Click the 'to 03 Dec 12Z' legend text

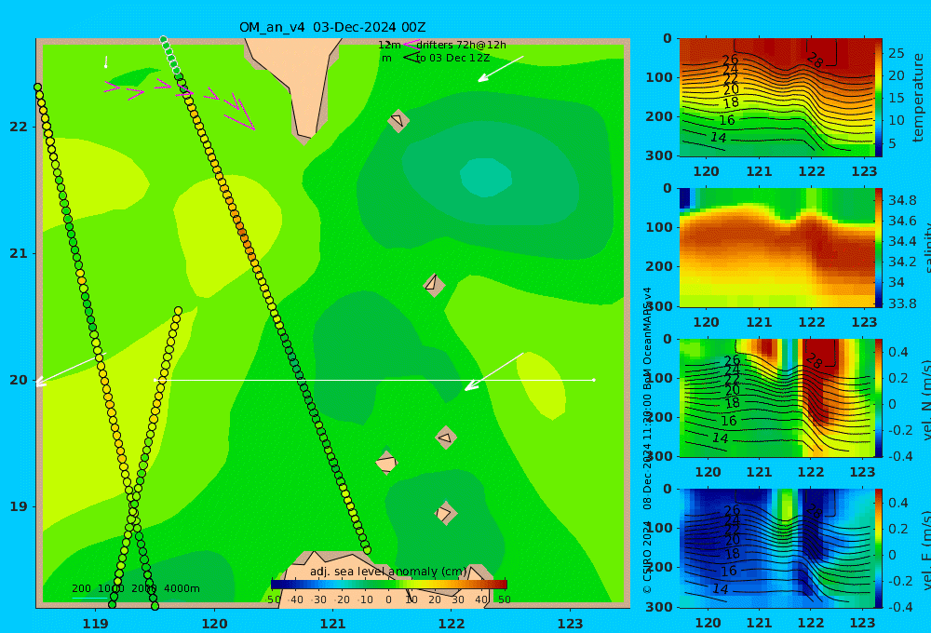coord(452,58)
